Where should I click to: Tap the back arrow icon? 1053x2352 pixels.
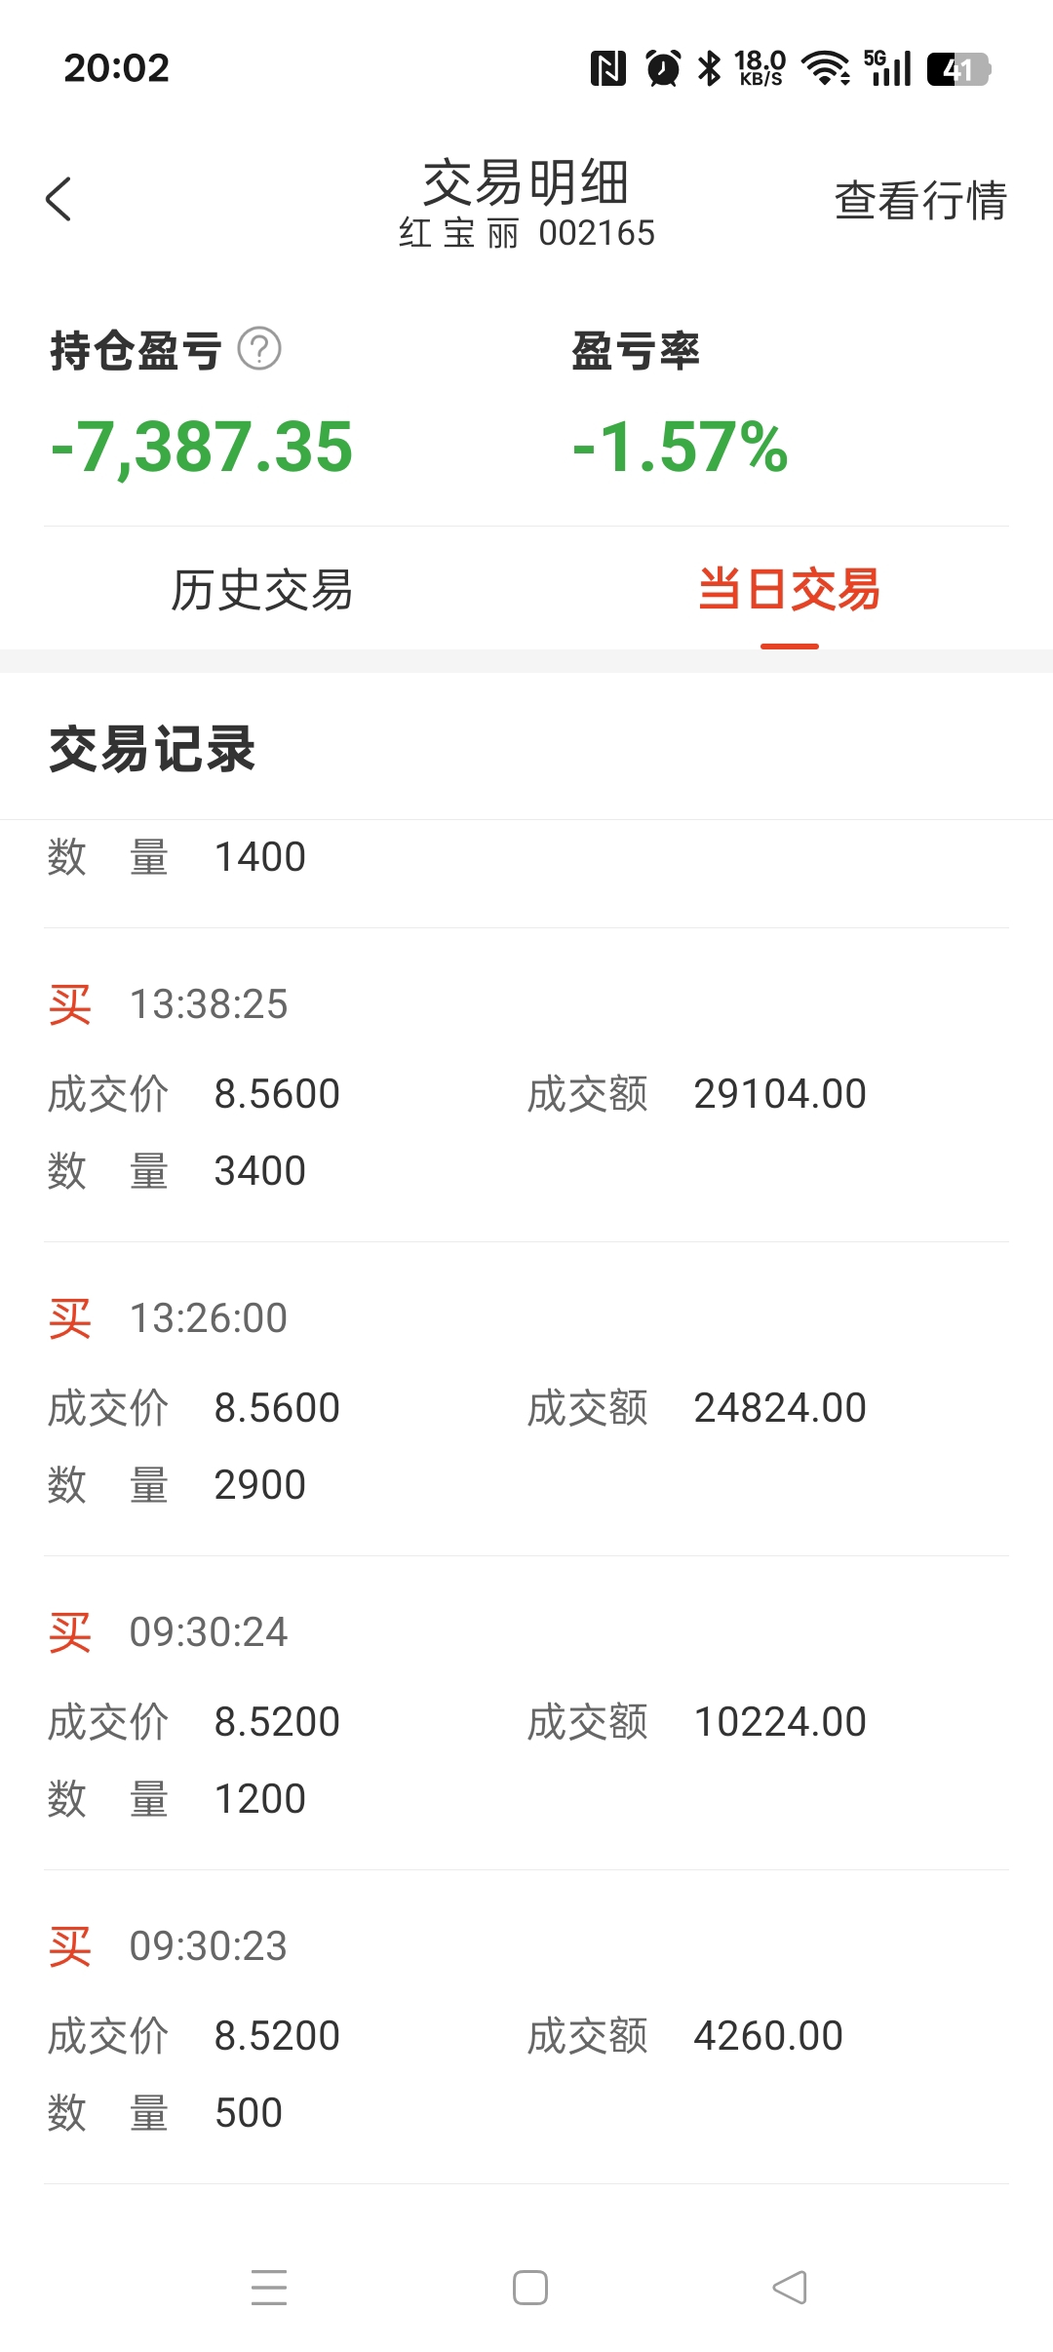58,200
